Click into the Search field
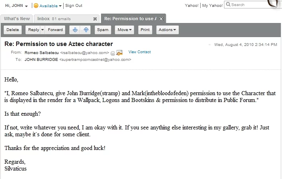 pos(246,5)
